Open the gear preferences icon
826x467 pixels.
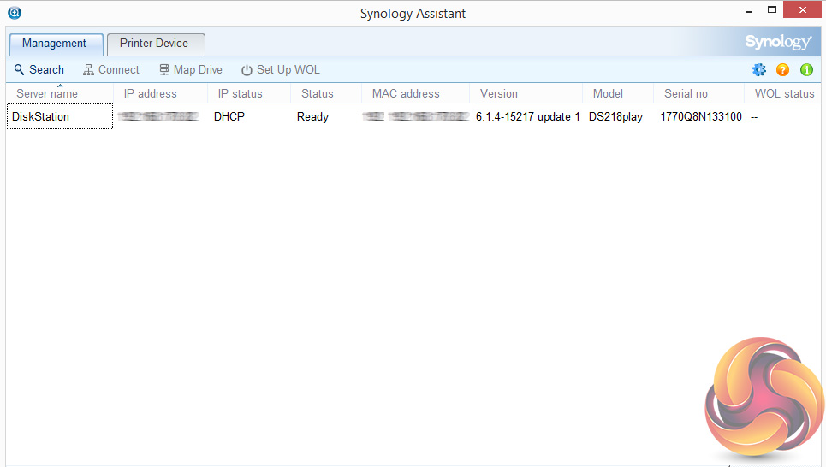759,69
